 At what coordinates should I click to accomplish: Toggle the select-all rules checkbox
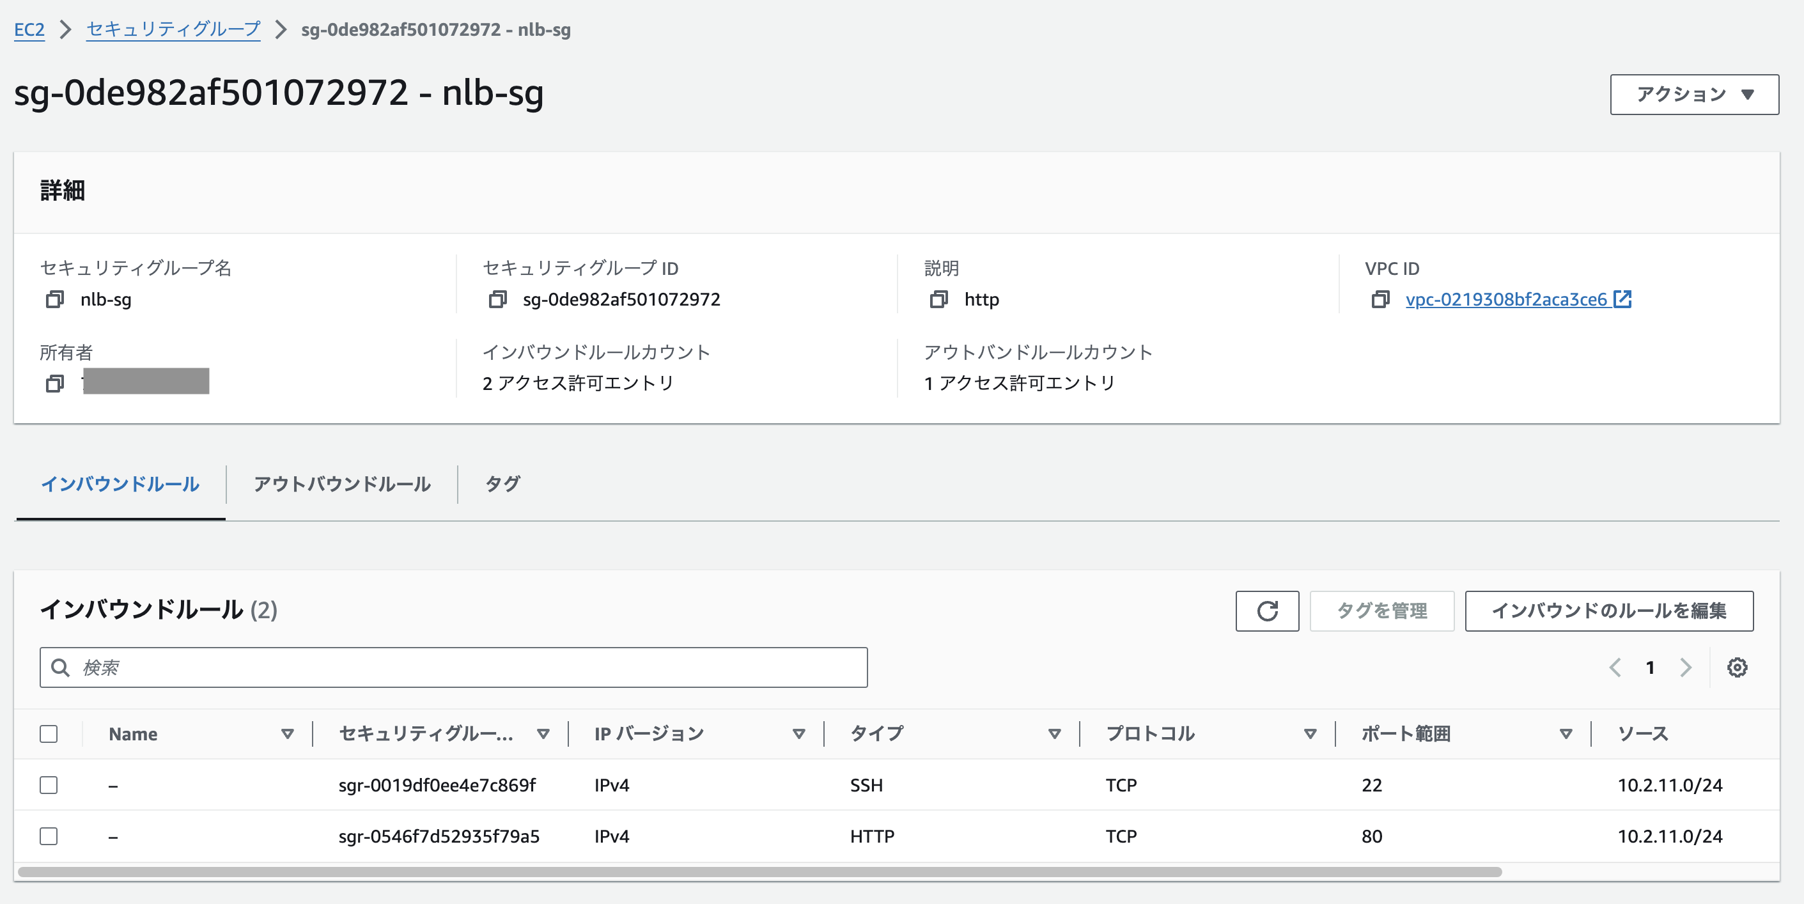click(49, 734)
